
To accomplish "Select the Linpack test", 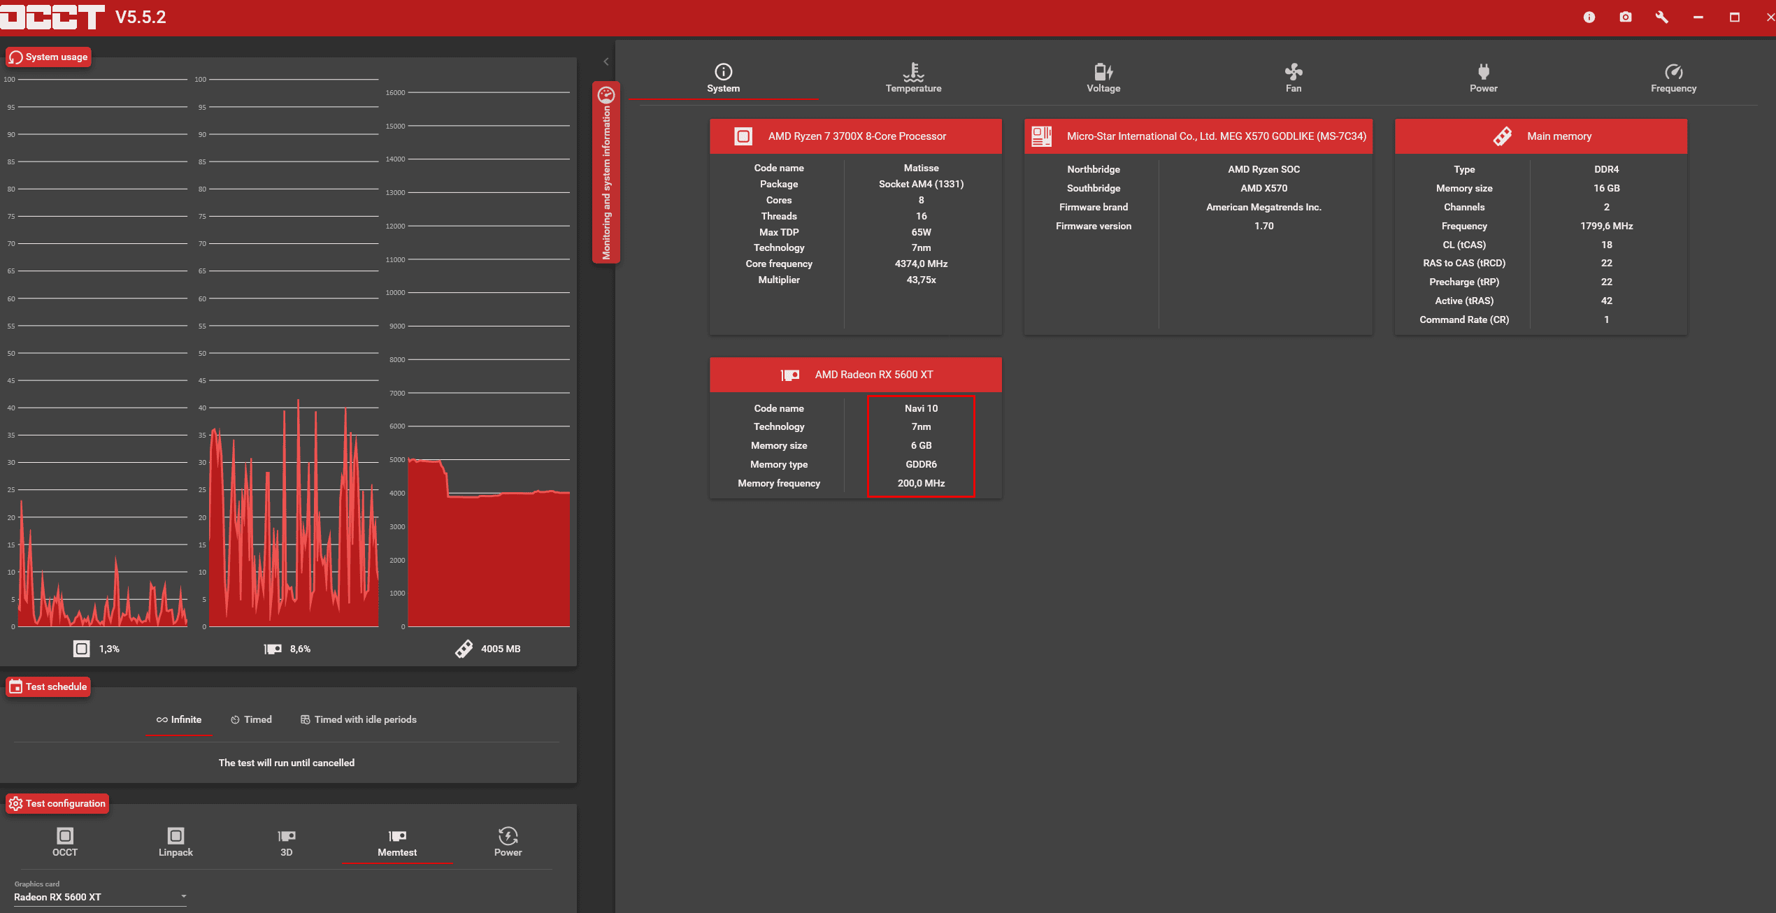I will (x=176, y=842).
